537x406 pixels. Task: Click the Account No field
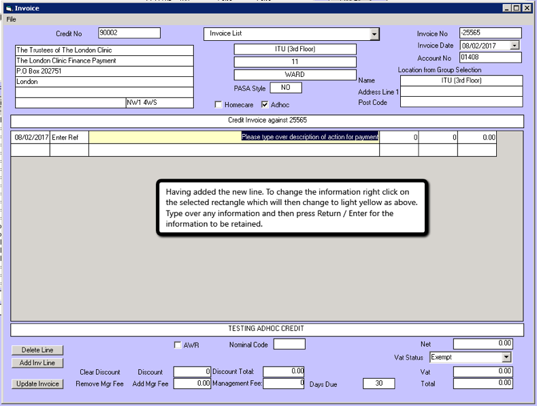[490, 58]
